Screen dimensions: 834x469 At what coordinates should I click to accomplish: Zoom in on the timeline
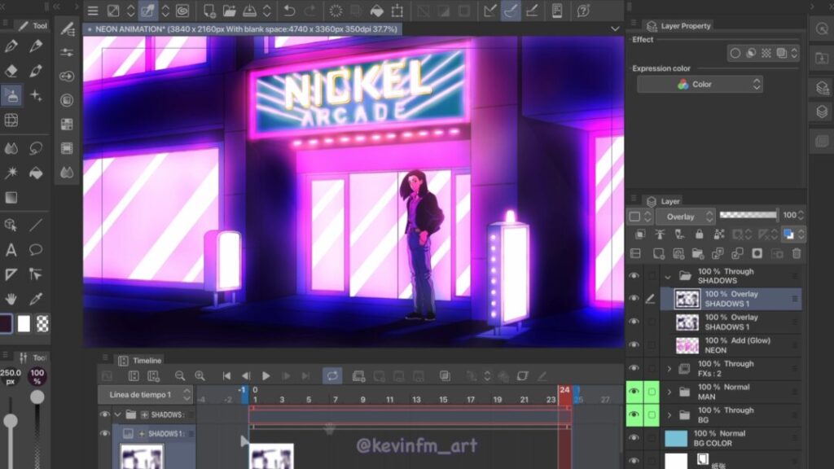coord(200,375)
